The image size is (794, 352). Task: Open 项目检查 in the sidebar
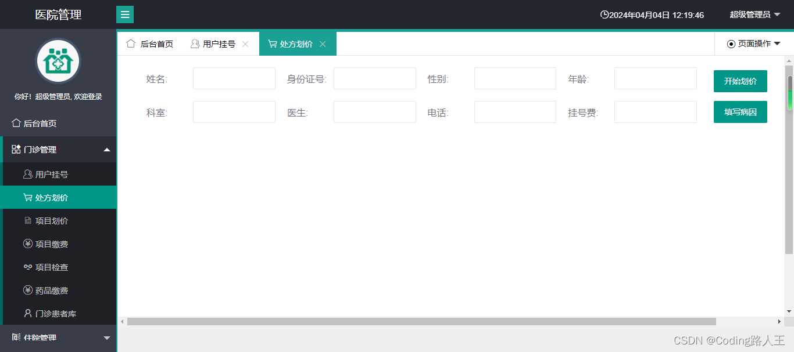(x=59, y=267)
